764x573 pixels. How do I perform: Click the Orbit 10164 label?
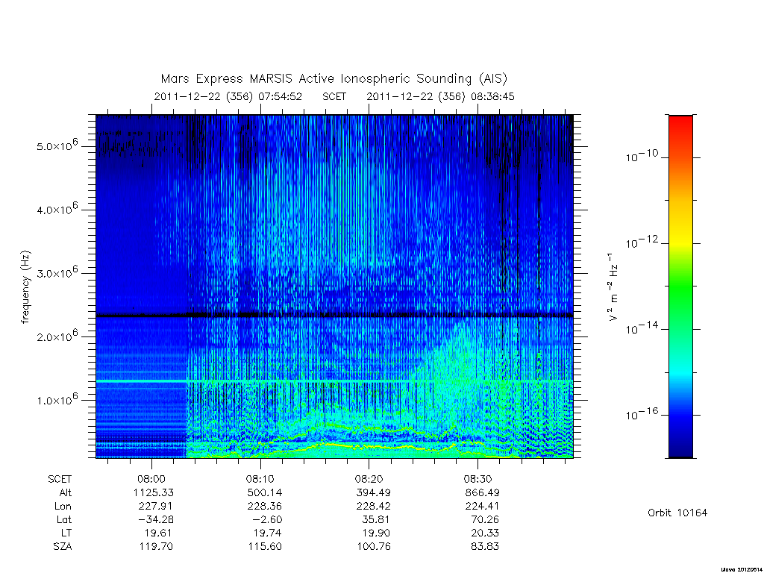[x=677, y=513]
